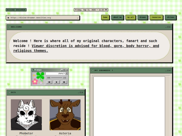Image resolution: width=182 pixels, height=136 pixels.
Task: Click the Divine Dreamer site title badge
Action: pyautogui.click(x=16, y=10)
